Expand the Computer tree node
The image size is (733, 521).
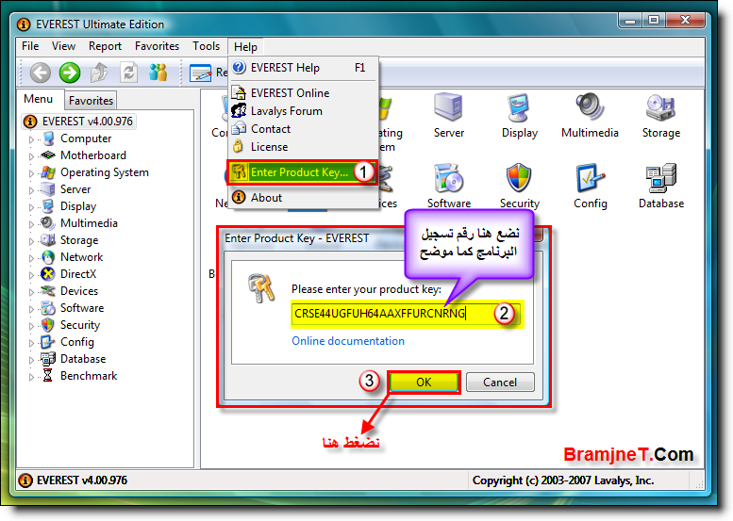(x=31, y=139)
